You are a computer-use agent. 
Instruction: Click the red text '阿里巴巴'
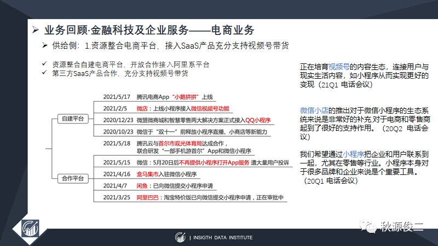[147, 197]
